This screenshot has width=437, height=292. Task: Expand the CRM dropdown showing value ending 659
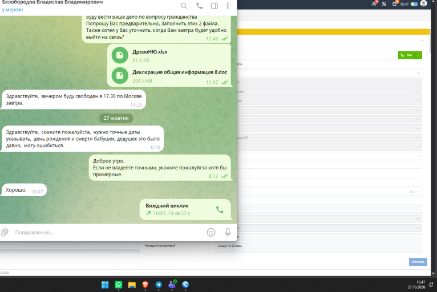pyautogui.click(x=418, y=91)
